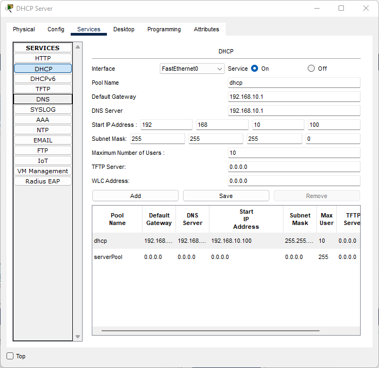The image size is (379, 368).
Task: Click the Packet Tracer icon in title bar
Action: [x=9, y=9]
